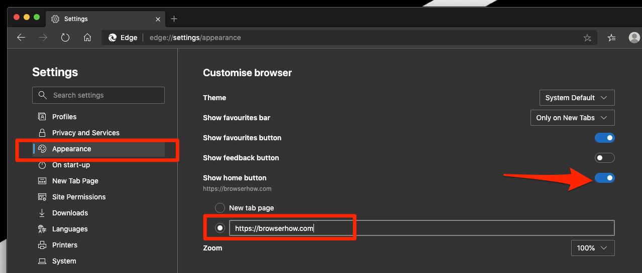Click the Profiles sidebar icon
642x273 pixels.
click(x=42, y=117)
